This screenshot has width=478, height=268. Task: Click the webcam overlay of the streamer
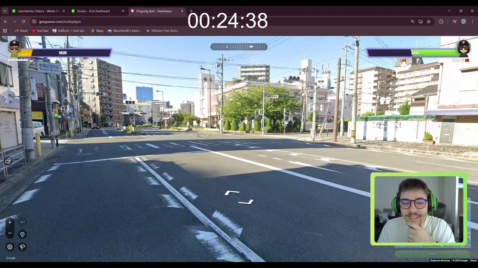[419, 209]
